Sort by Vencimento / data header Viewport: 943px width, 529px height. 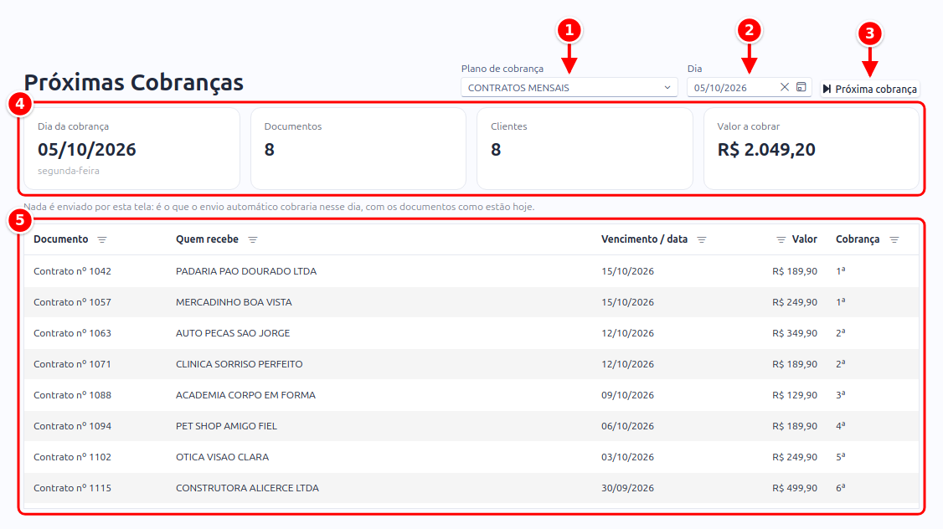(644, 239)
